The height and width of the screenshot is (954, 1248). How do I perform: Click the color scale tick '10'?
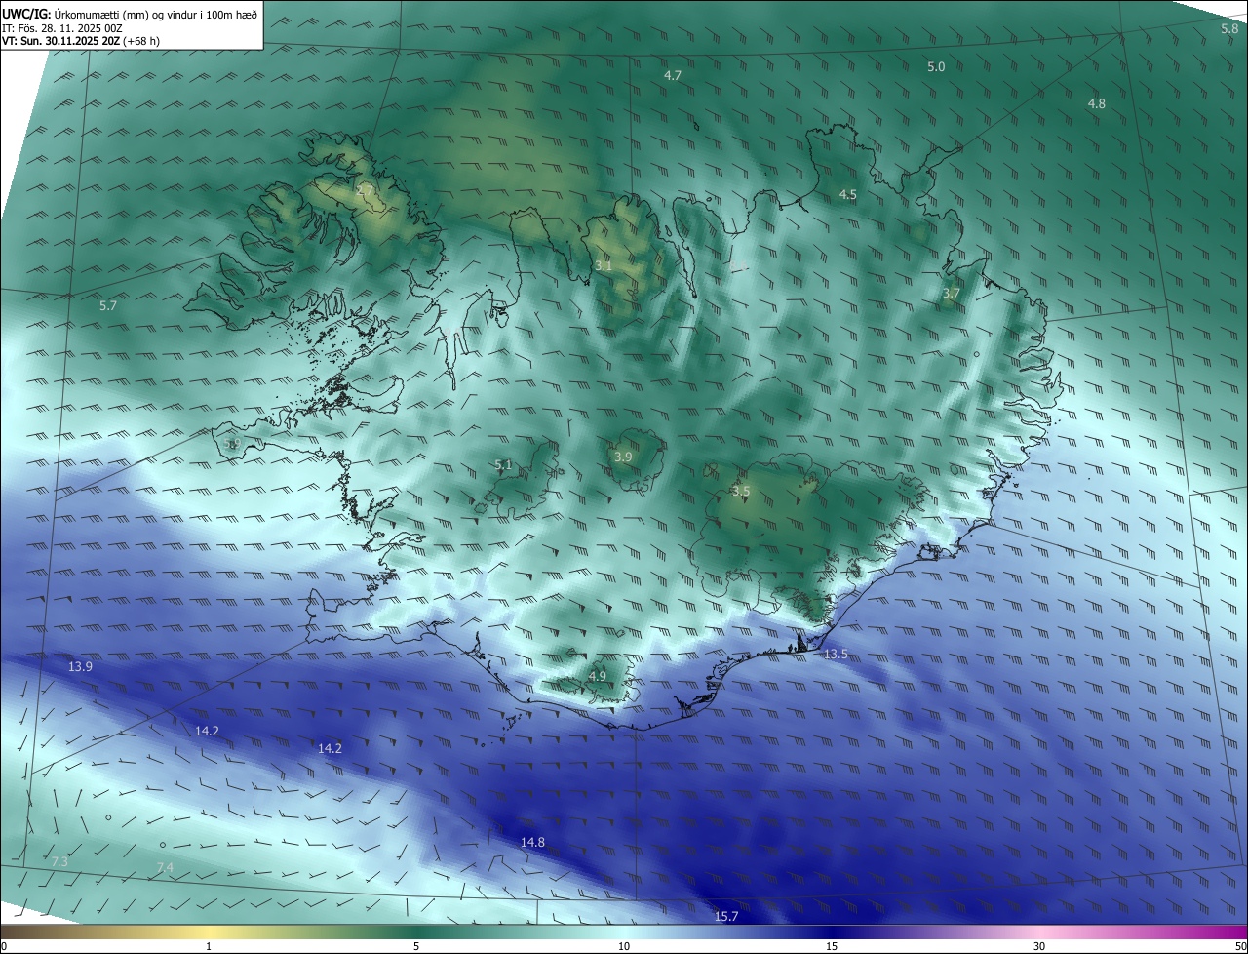point(624,946)
